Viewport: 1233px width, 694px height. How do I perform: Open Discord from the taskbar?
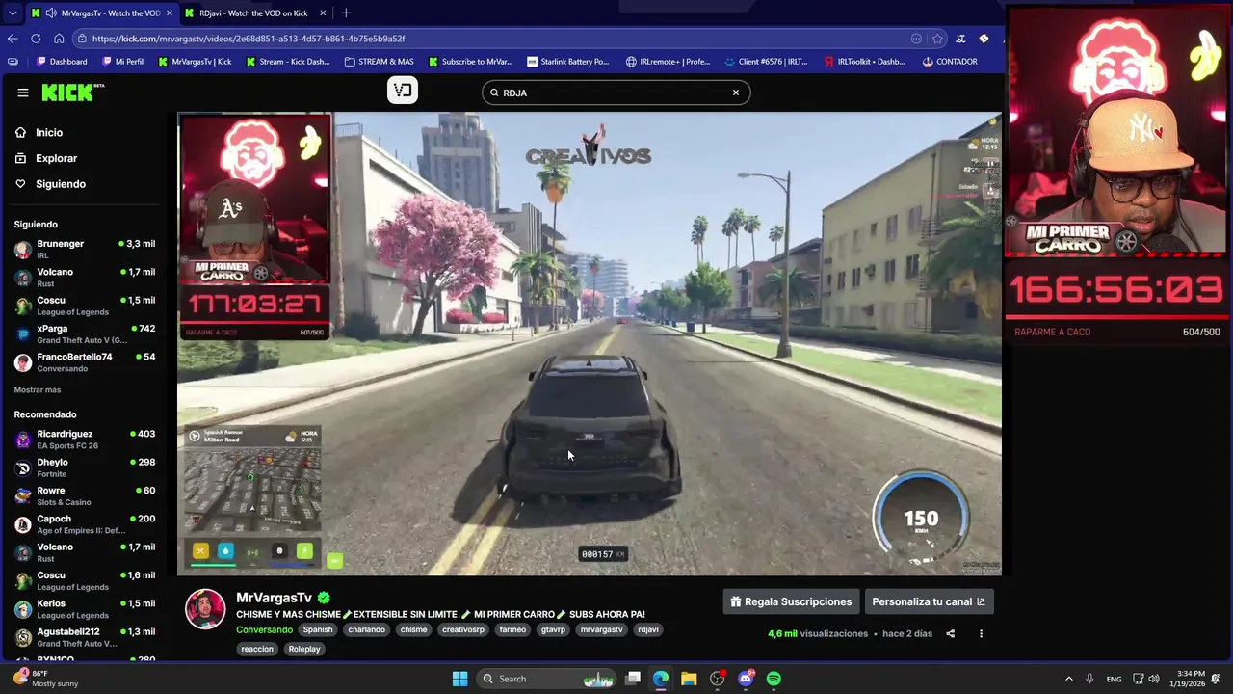(x=746, y=679)
